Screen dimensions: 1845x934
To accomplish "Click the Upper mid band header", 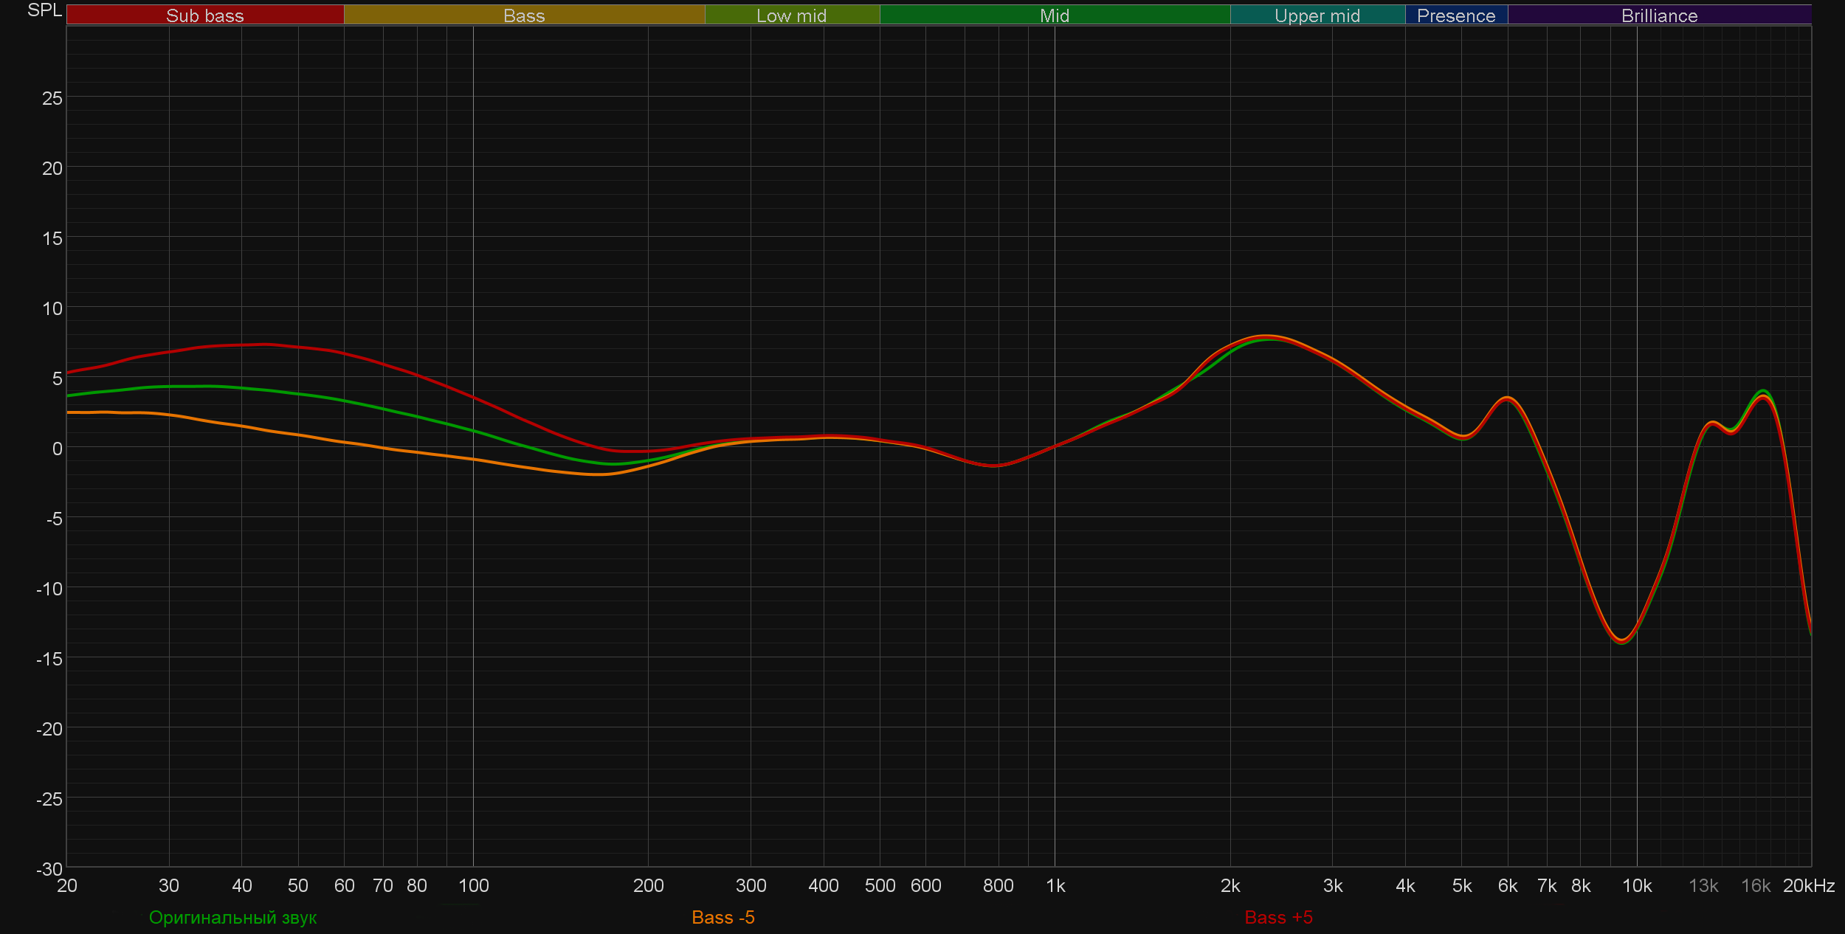I will (x=1317, y=15).
